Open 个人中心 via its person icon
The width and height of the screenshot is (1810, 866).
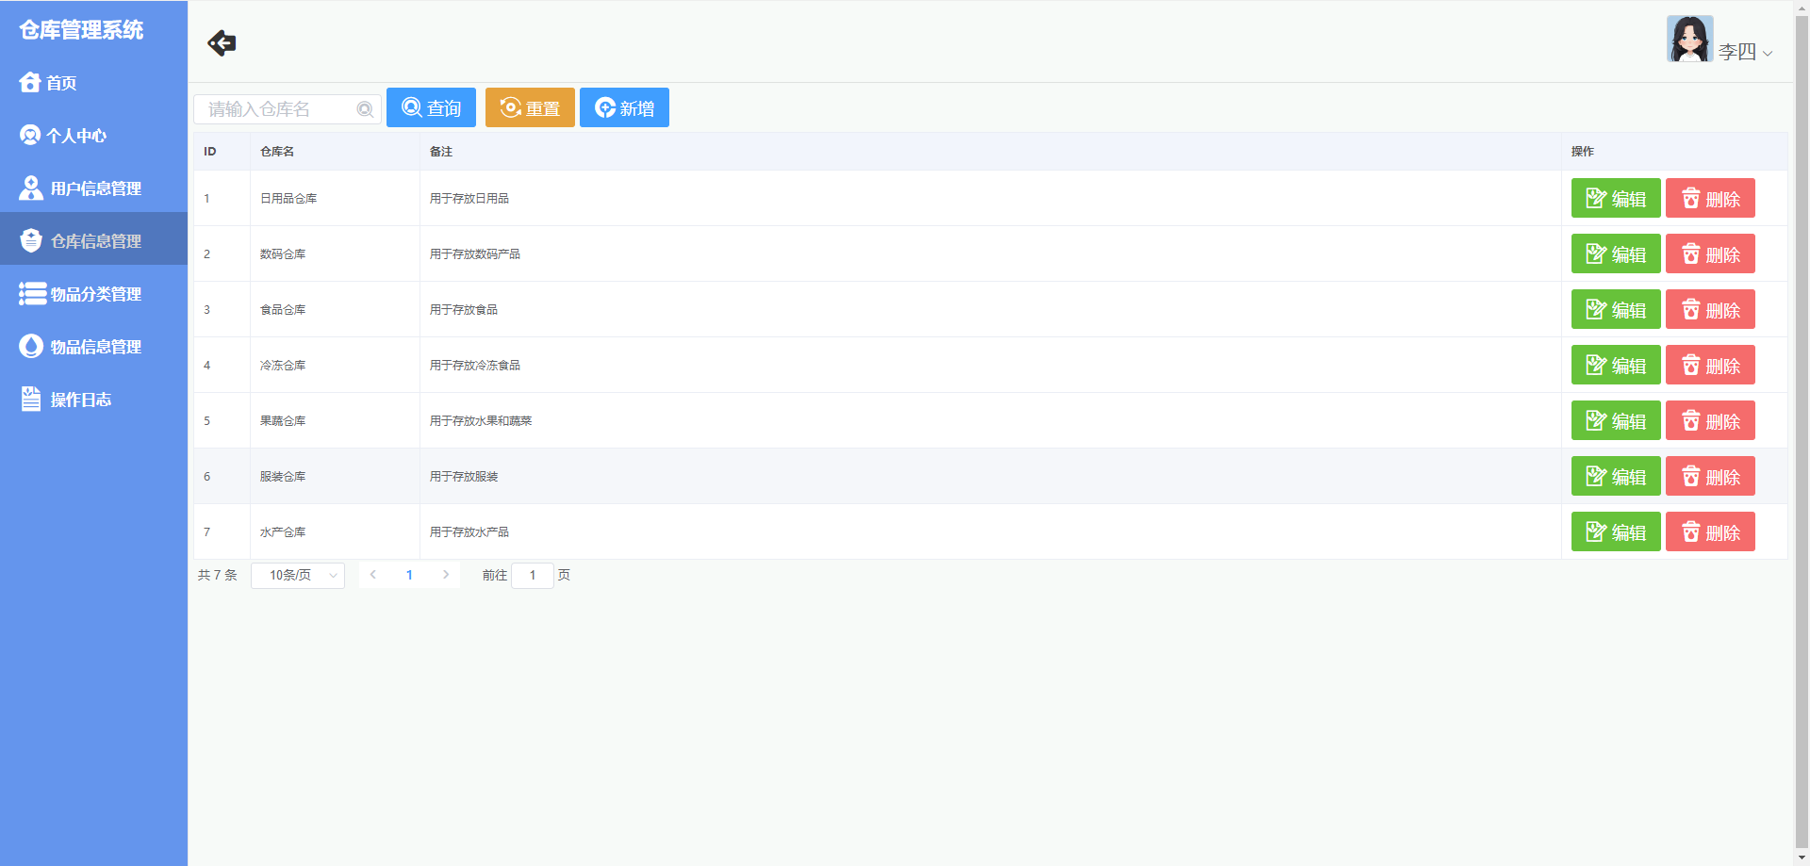[x=29, y=135]
